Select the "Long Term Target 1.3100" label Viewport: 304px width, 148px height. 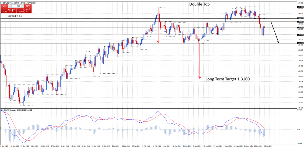[227, 79]
